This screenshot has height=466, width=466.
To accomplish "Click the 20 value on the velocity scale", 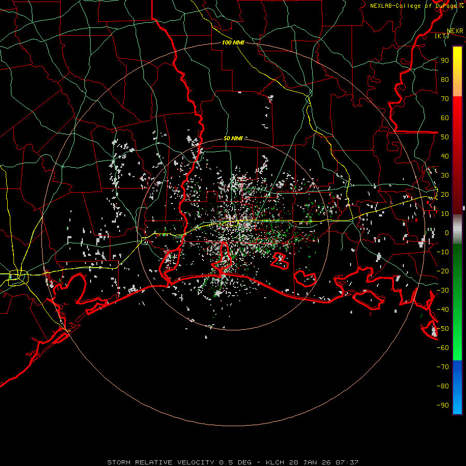I will click(x=445, y=195).
